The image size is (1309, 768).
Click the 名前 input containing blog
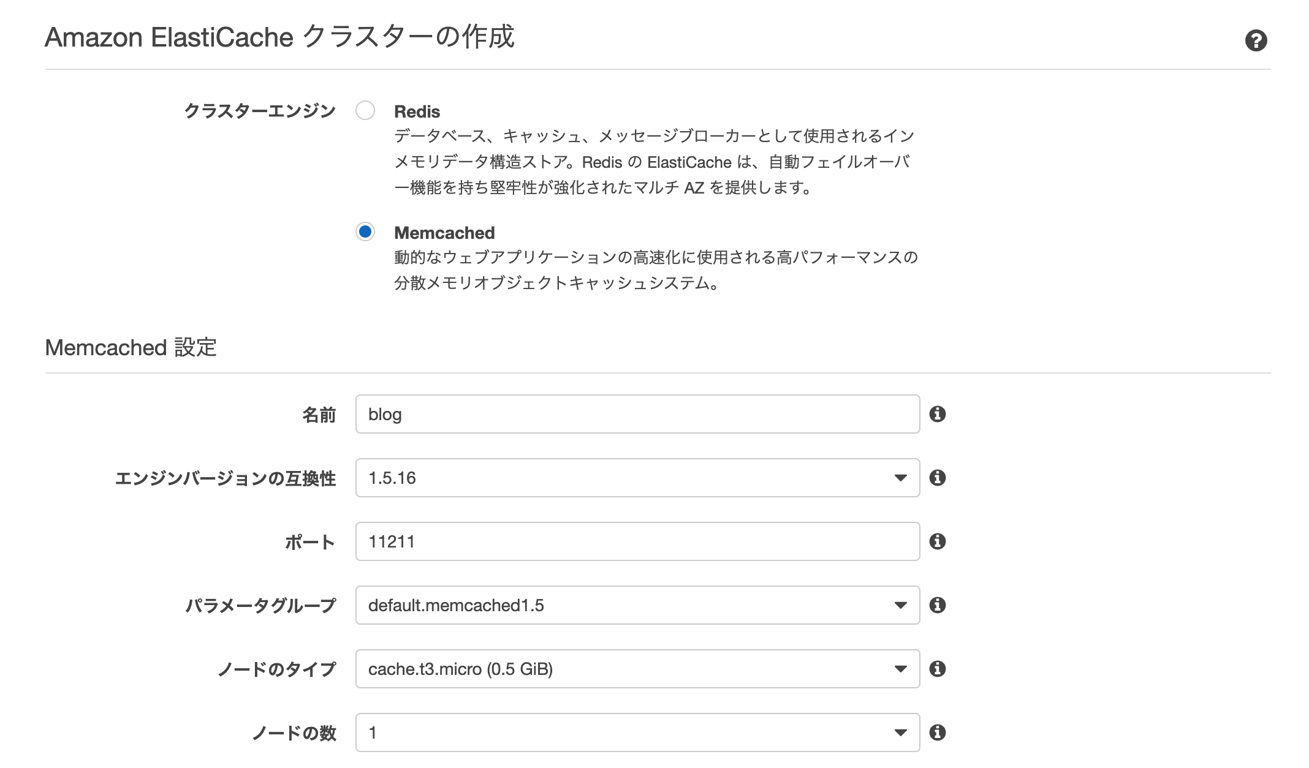click(637, 414)
